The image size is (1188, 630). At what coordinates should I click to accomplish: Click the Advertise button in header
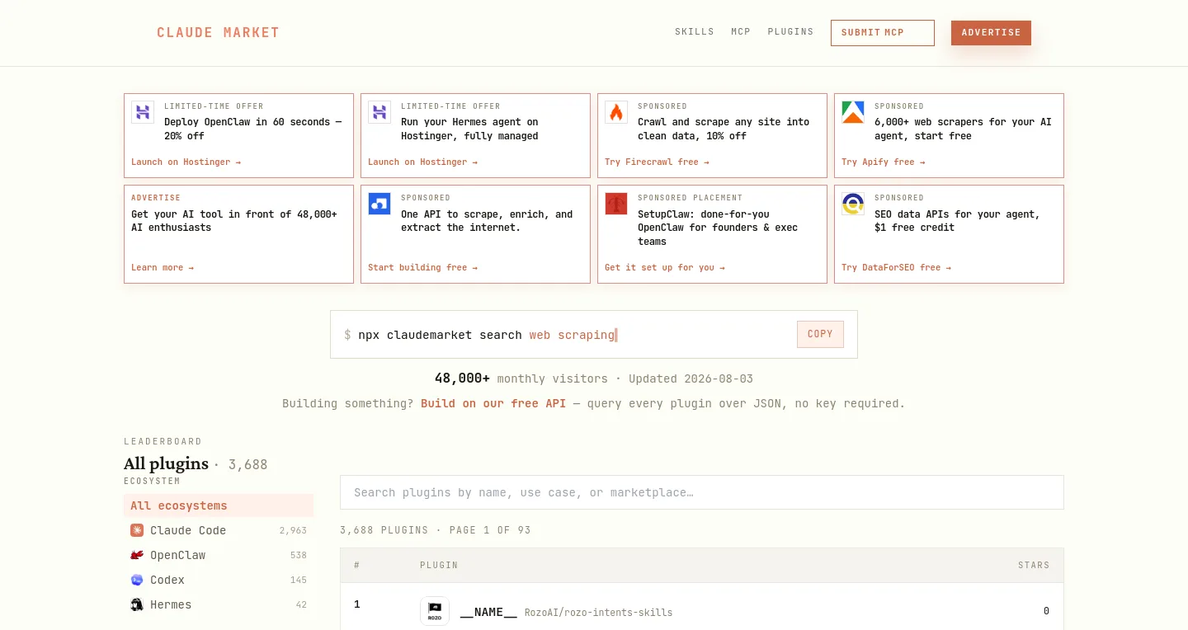(x=991, y=33)
